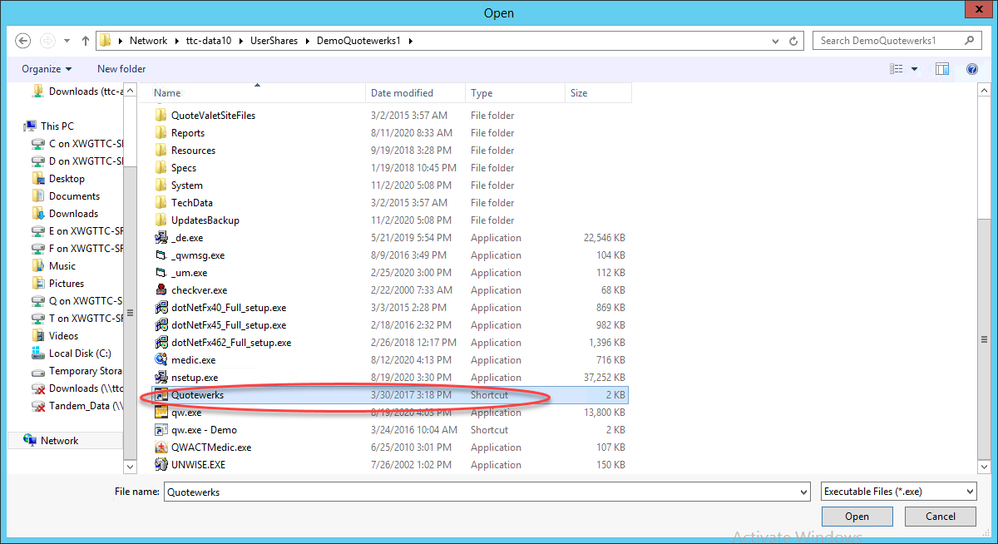Select the _de.exe file icon
998x544 pixels.
[x=161, y=238]
